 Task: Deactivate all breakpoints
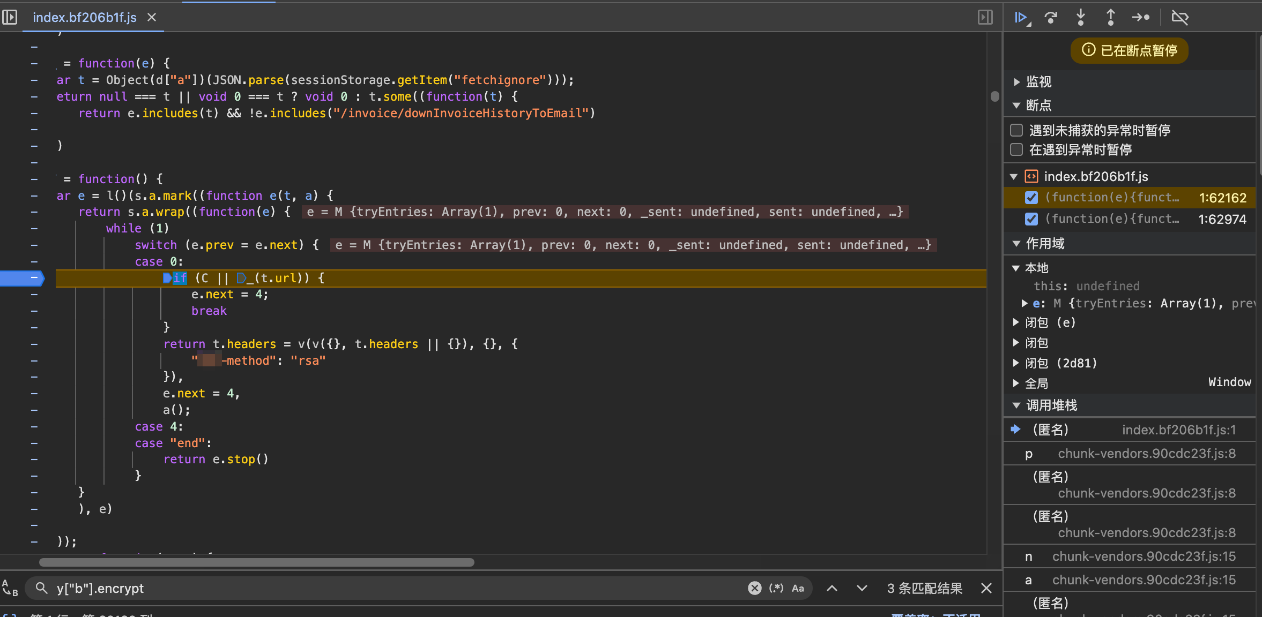point(1180,18)
